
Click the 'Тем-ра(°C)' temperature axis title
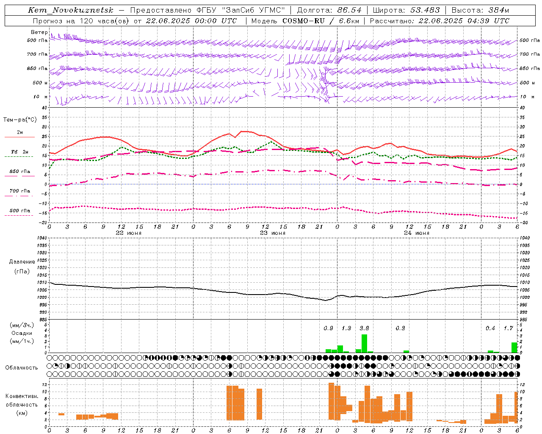(20, 120)
